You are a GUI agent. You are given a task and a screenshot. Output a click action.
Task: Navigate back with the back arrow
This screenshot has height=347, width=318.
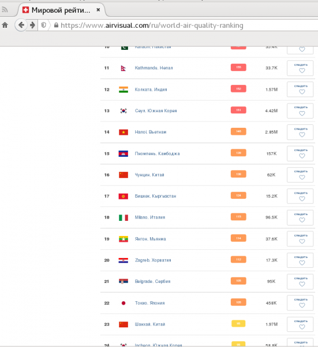[21, 25]
